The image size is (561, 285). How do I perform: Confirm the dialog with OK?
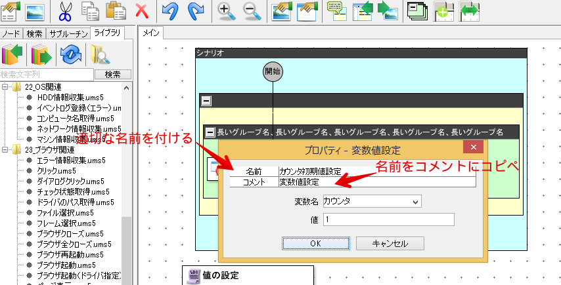pyautogui.click(x=315, y=244)
